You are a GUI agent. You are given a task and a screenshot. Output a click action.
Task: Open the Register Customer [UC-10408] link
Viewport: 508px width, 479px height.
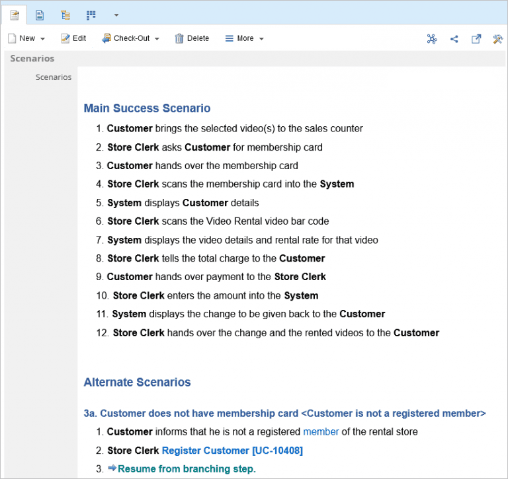click(232, 451)
